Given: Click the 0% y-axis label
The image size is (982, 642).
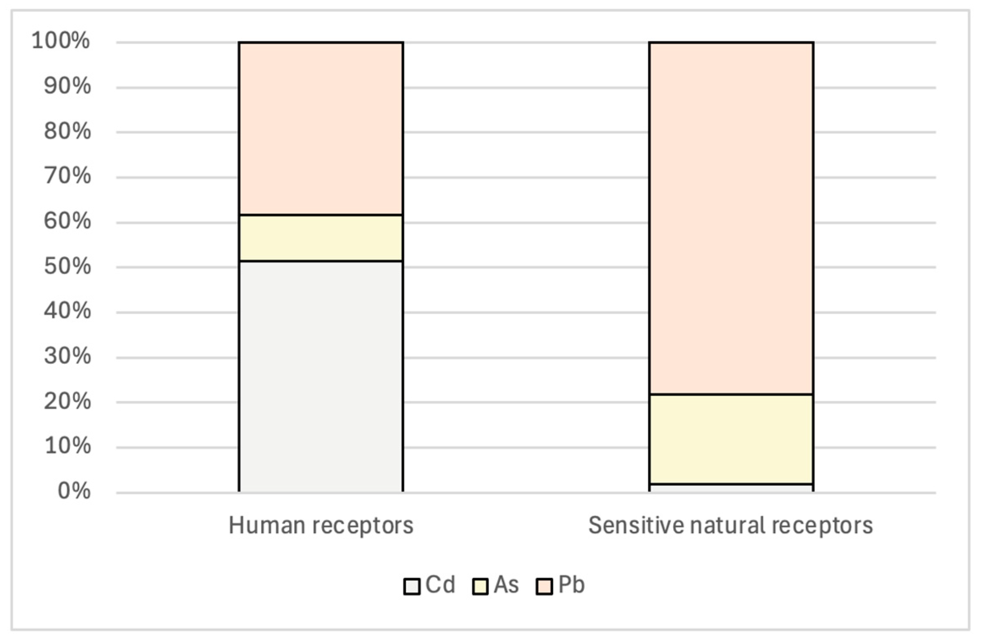Looking at the screenshot, I should (x=74, y=491).
